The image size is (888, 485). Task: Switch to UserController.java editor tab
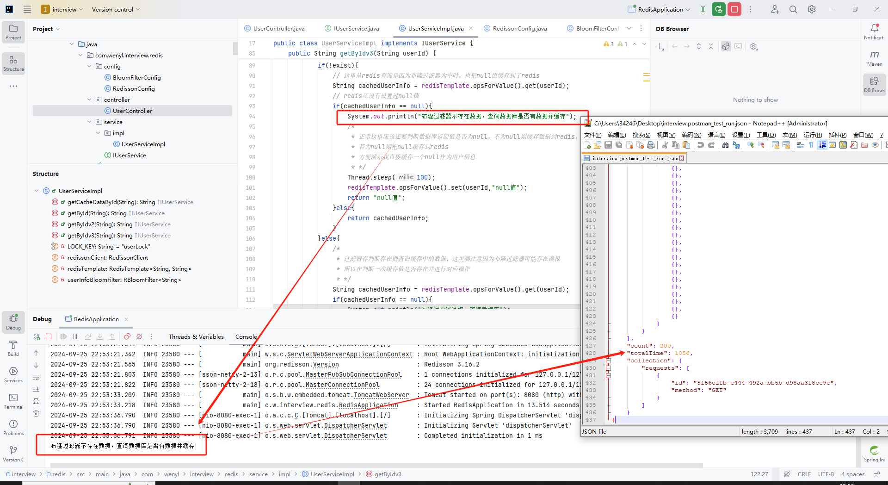[274, 28]
